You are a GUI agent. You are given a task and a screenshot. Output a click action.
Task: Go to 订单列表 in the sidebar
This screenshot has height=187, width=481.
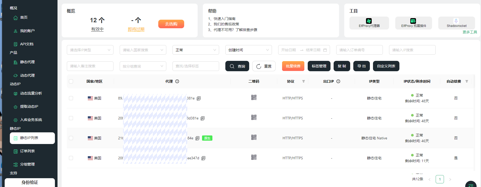[27, 151]
